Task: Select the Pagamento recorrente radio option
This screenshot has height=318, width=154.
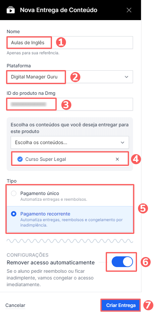Action: coord(14,214)
